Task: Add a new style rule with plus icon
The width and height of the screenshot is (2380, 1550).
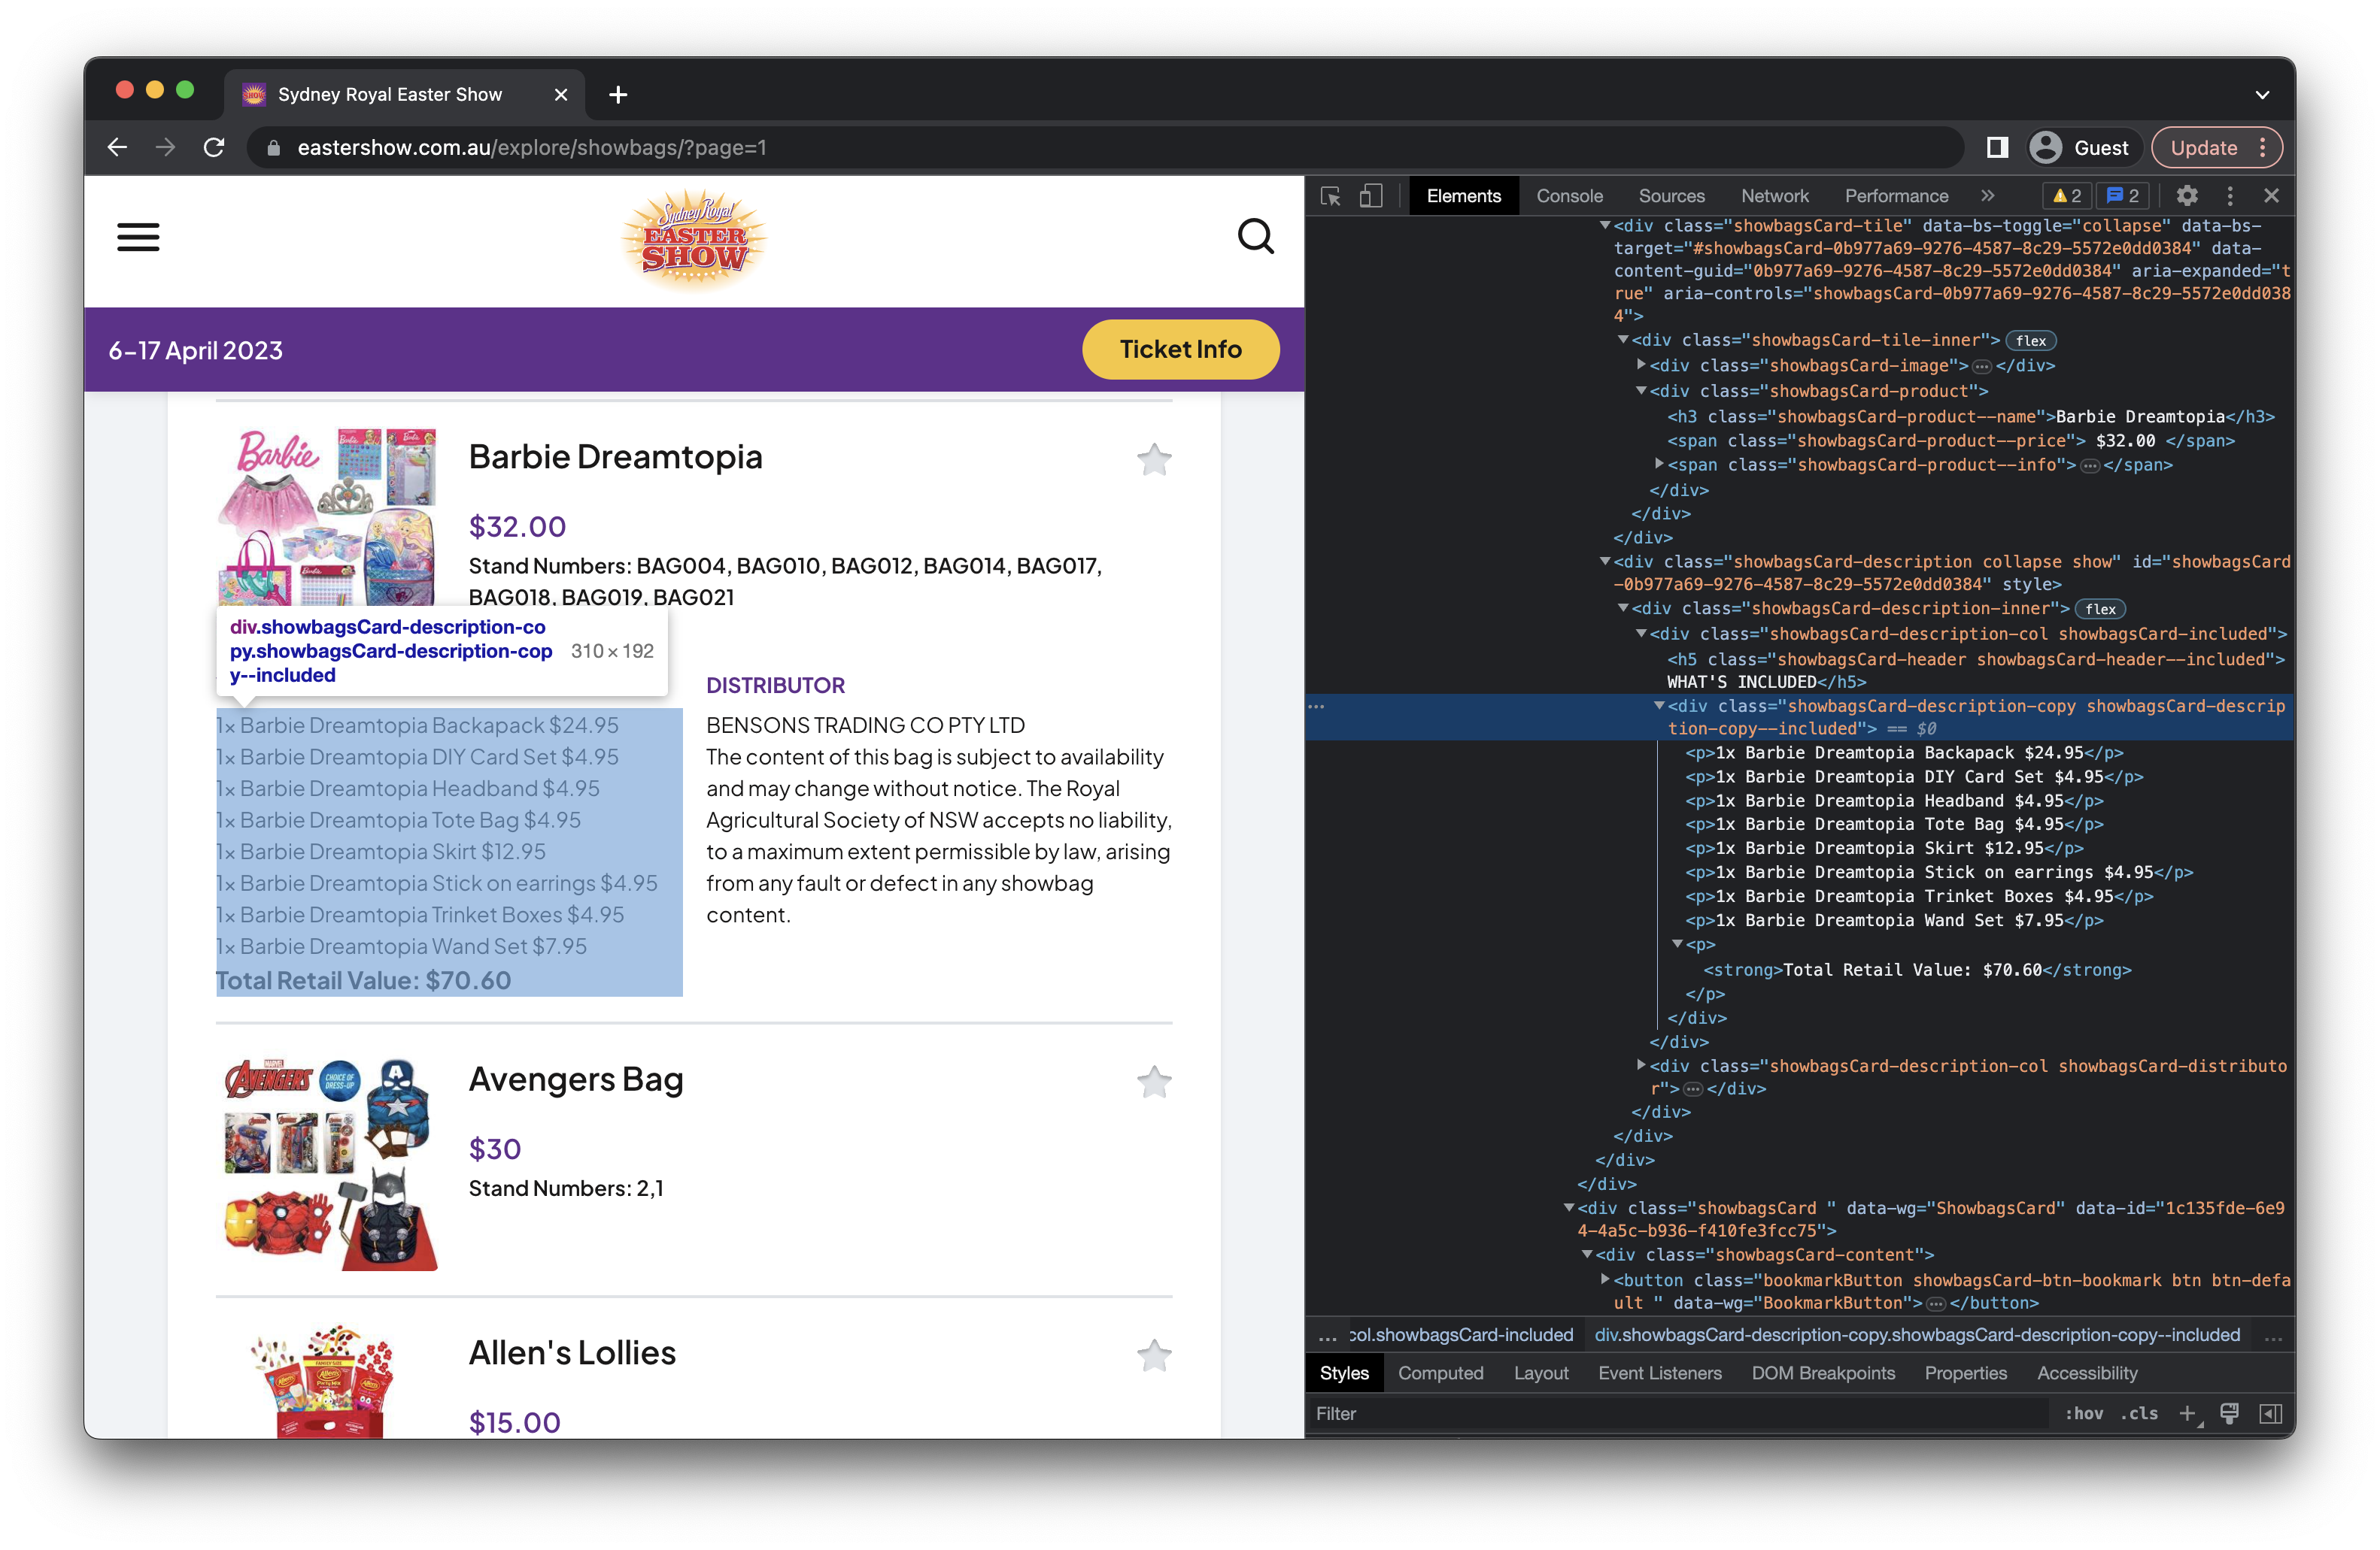Action: coord(2187,1413)
